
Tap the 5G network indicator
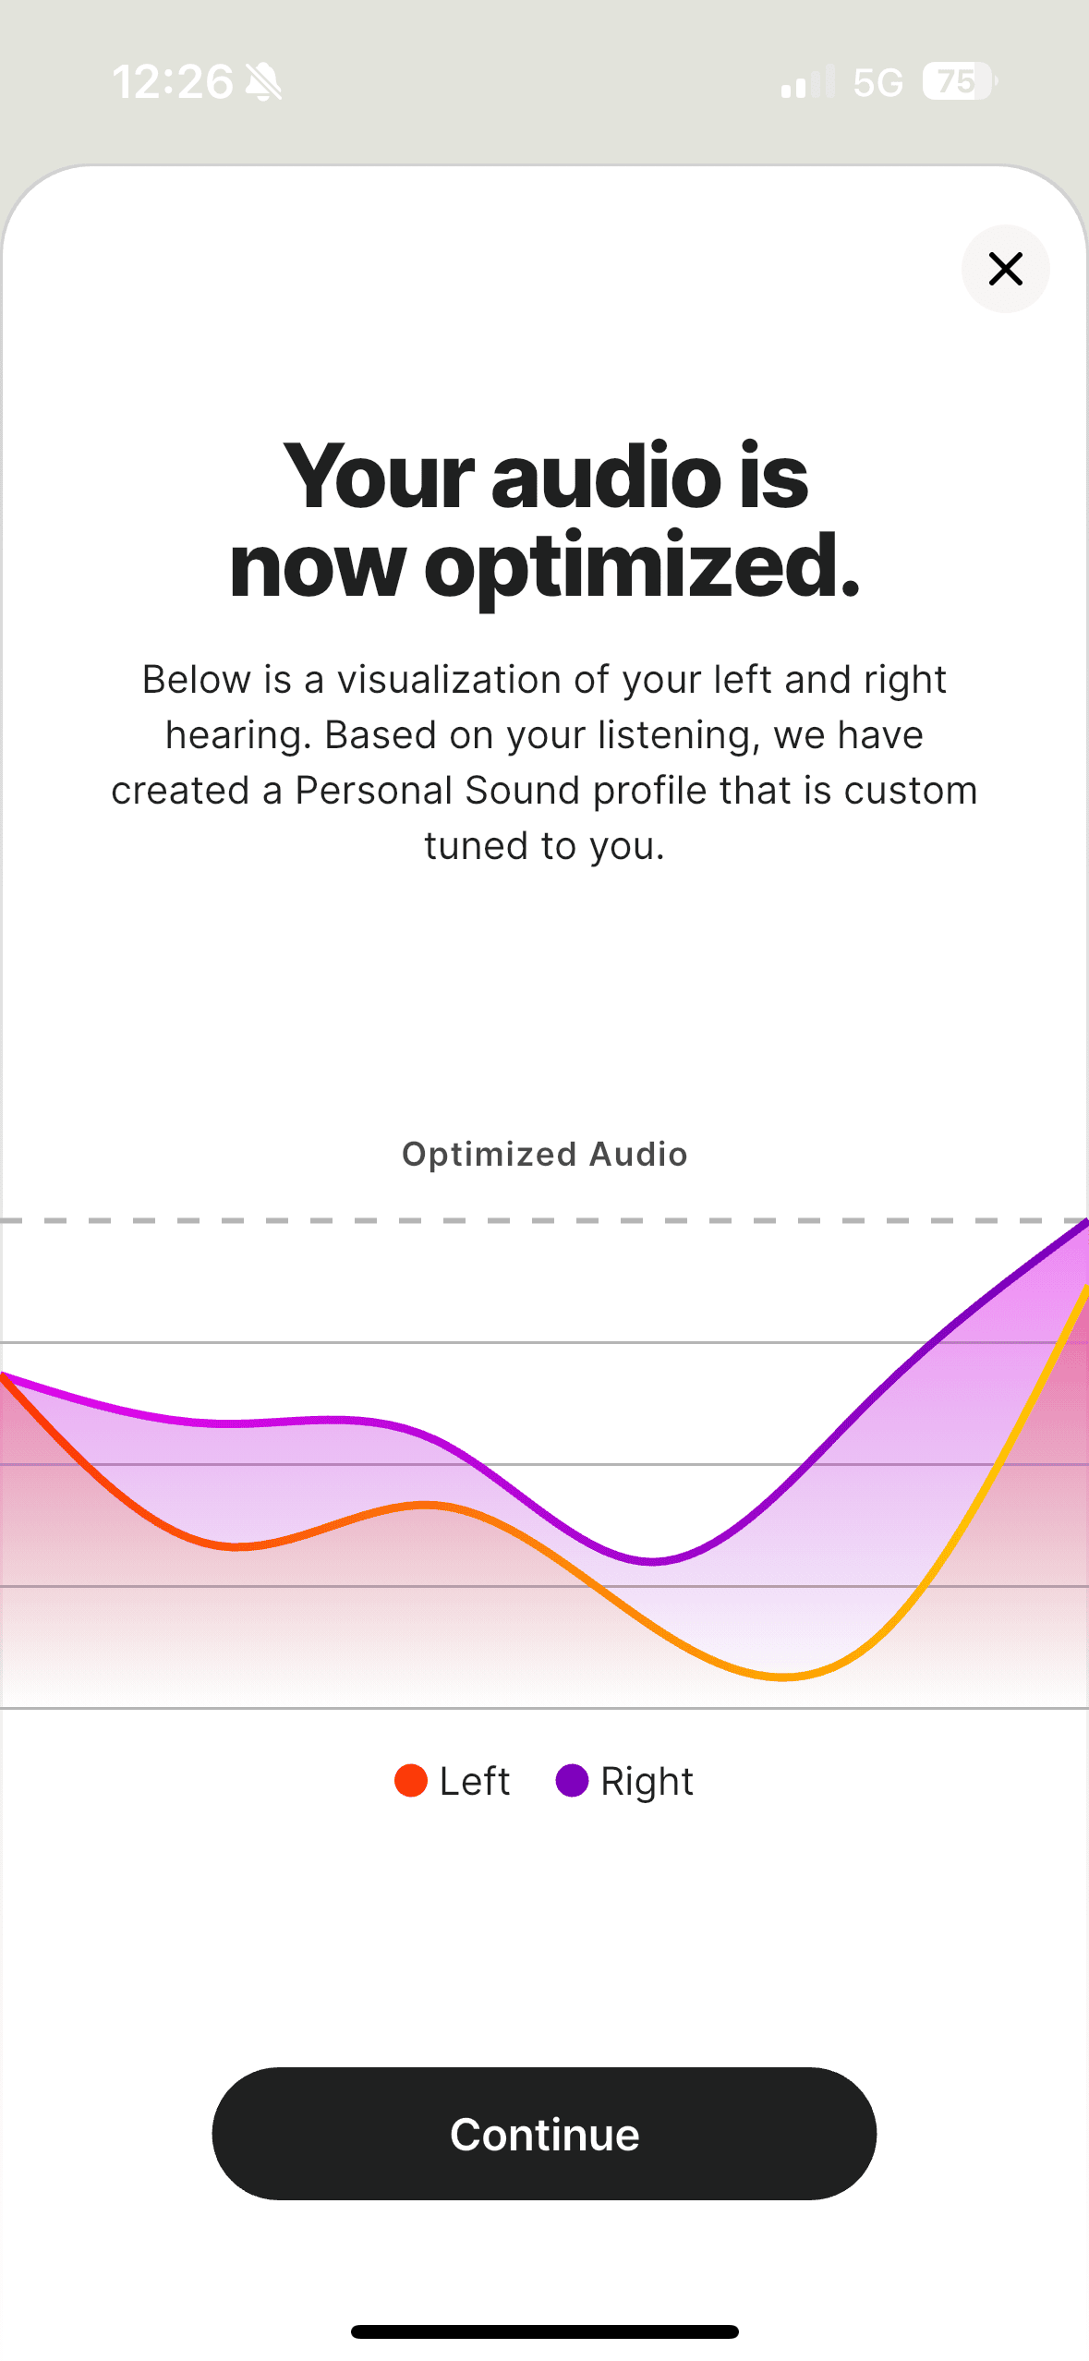pos(877,82)
